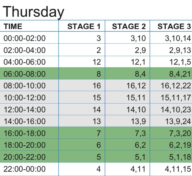Click Stage 2 cell showing 4,11
Viewport: 192px width, 176px height.
pos(127,169)
